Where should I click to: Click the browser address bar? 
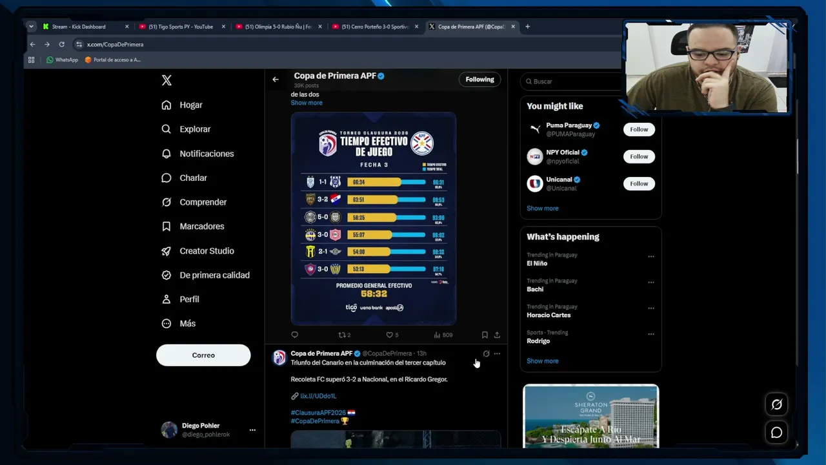pos(348,45)
